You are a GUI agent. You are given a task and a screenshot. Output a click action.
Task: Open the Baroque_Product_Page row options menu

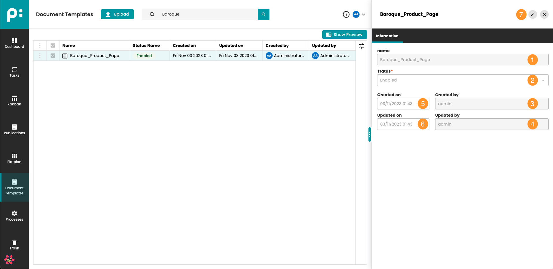pyautogui.click(x=40, y=56)
